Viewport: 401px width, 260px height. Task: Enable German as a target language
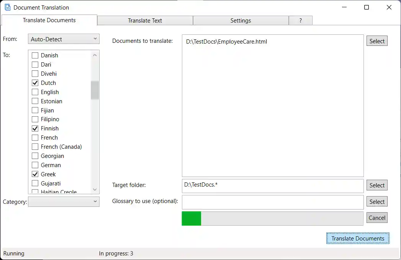(34, 165)
